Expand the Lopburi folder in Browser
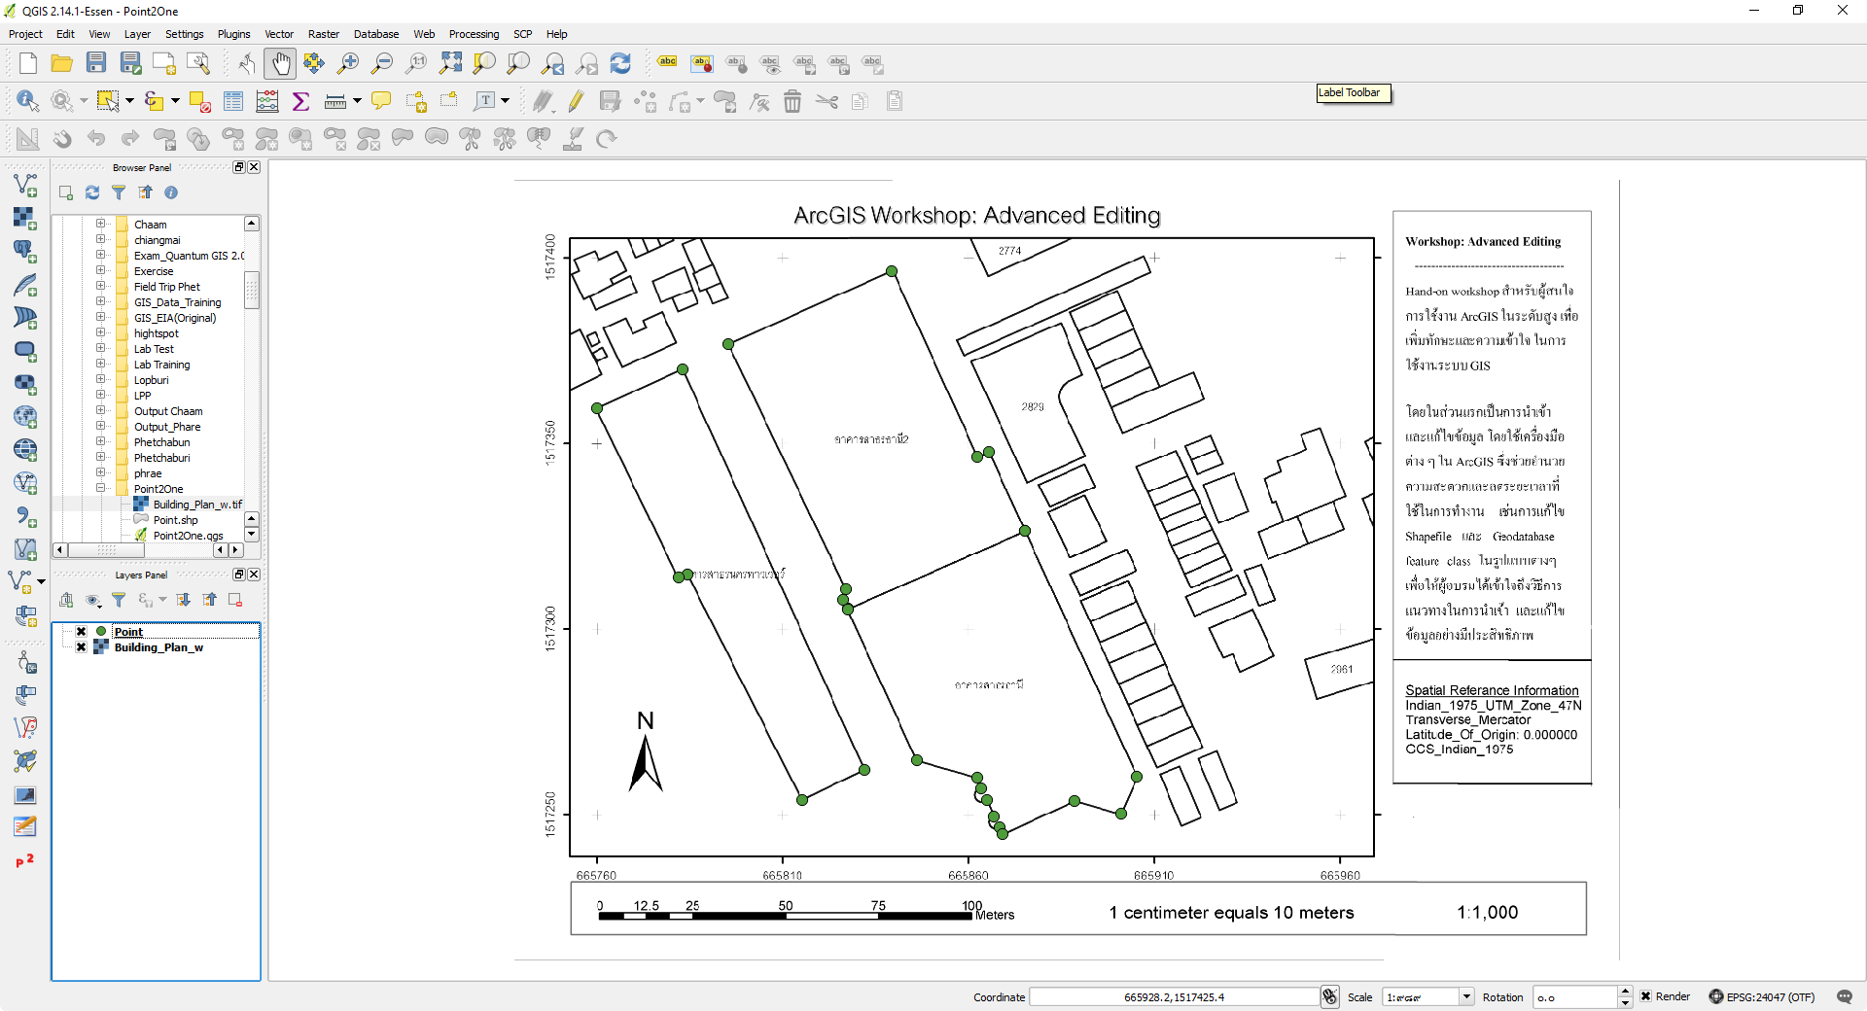 (100, 379)
